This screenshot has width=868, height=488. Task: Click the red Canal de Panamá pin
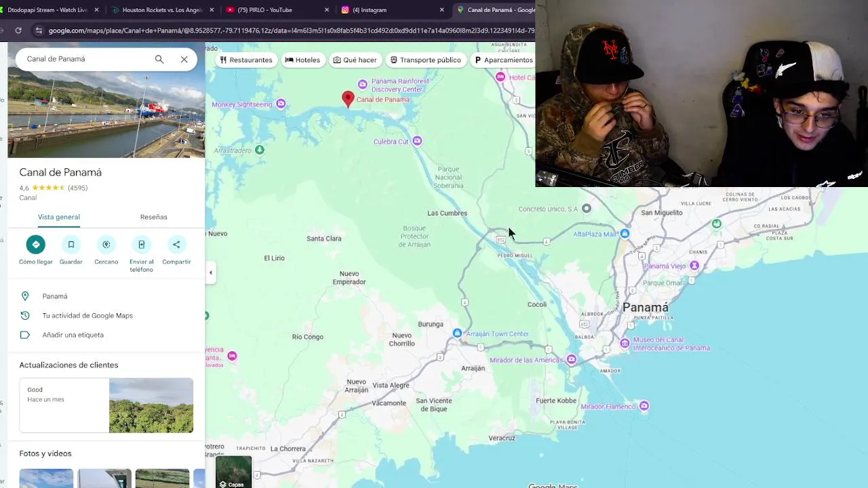pyautogui.click(x=348, y=100)
